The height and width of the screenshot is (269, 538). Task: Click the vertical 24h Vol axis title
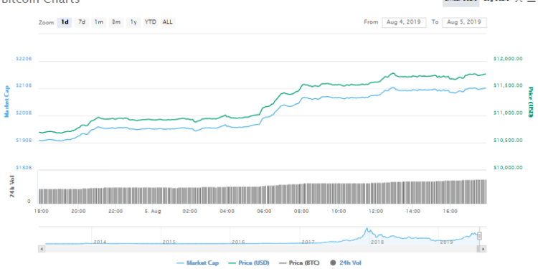(12, 187)
